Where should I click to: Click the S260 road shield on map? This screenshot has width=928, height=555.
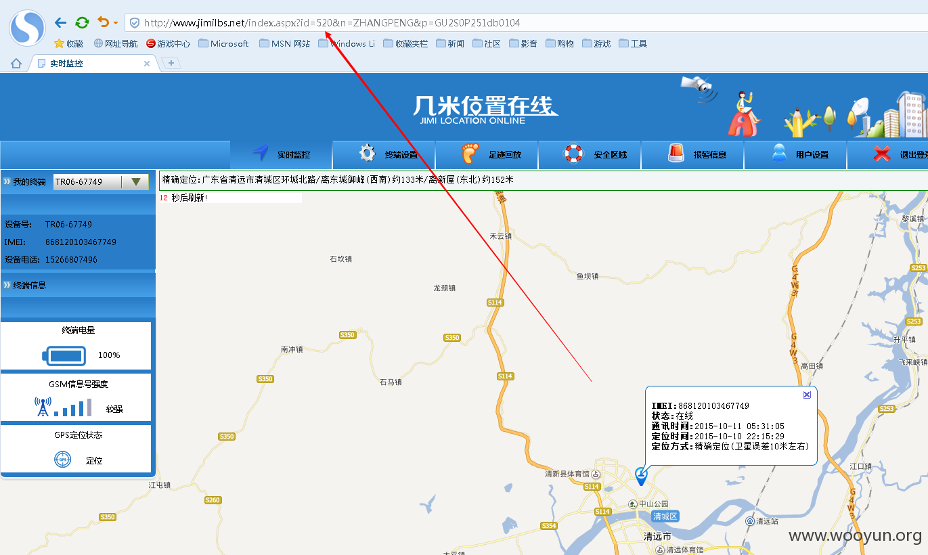point(213,500)
